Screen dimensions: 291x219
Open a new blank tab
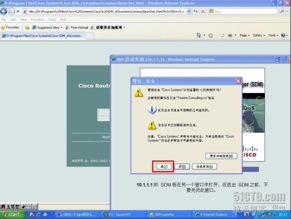point(90,36)
